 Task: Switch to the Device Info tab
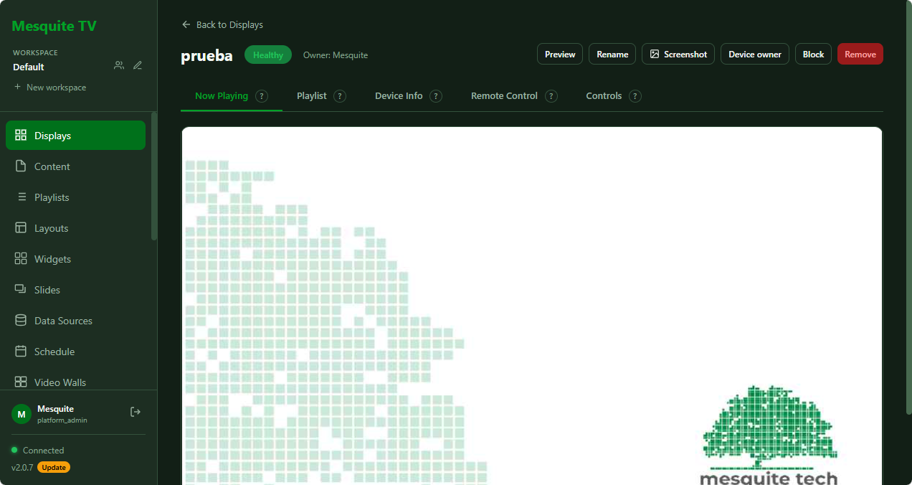point(399,96)
